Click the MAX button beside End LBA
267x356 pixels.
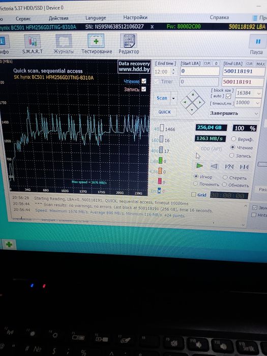coord(260,64)
